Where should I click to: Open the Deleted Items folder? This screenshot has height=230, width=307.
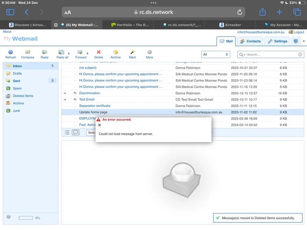pos(31,96)
